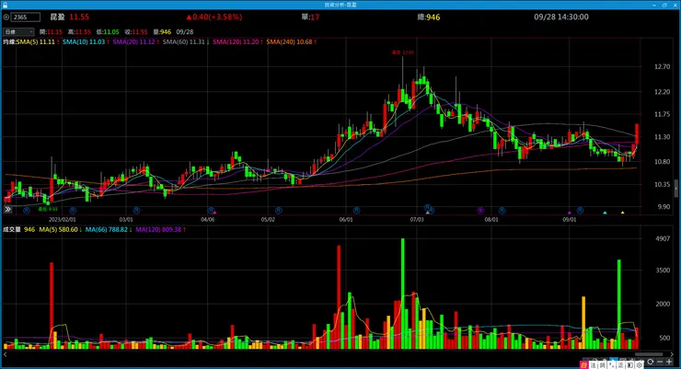The width and height of the screenshot is (681, 369).
Task: Click the tallest green volume bar before 07/03
Action: [x=402, y=294]
